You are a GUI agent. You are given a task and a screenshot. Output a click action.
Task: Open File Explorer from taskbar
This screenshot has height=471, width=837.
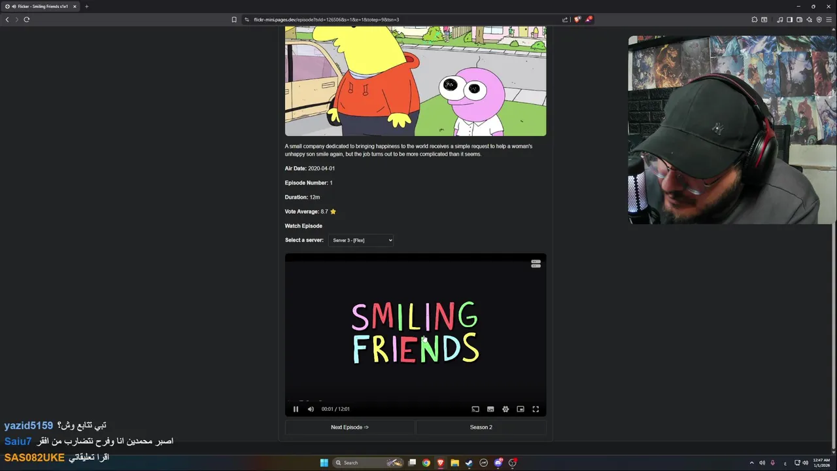click(x=454, y=462)
